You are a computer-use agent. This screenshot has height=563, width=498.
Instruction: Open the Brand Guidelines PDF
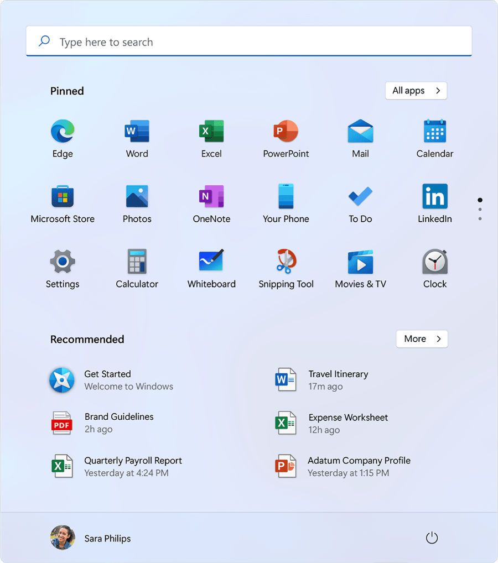102,423
